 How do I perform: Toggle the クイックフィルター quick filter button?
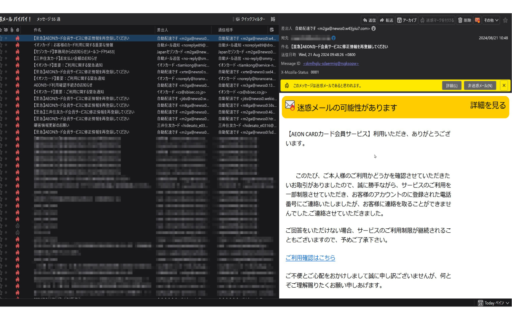[250, 19]
